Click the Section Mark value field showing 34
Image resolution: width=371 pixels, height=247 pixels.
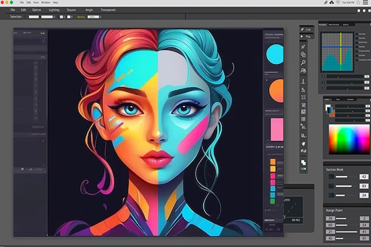click(x=364, y=196)
